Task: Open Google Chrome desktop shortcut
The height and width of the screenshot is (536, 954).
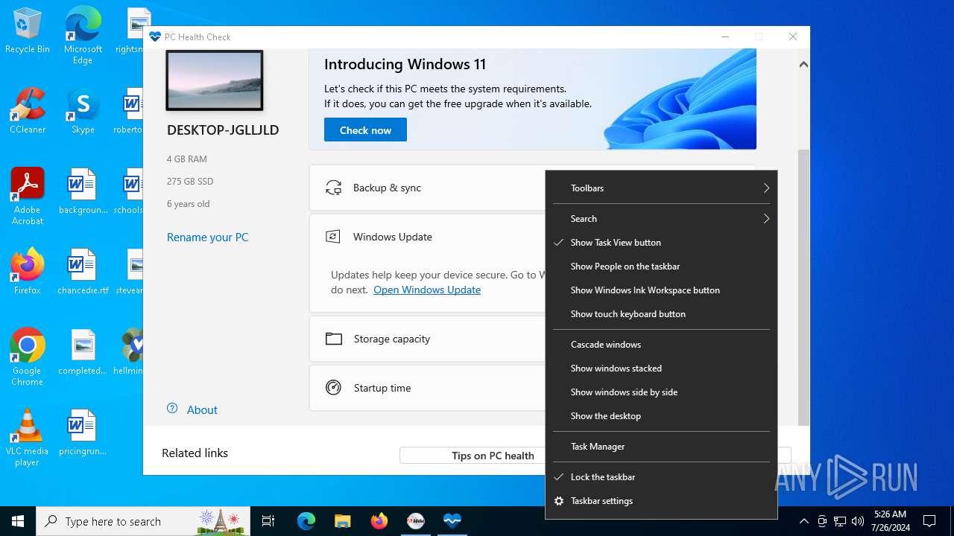Action: (x=28, y=357)
